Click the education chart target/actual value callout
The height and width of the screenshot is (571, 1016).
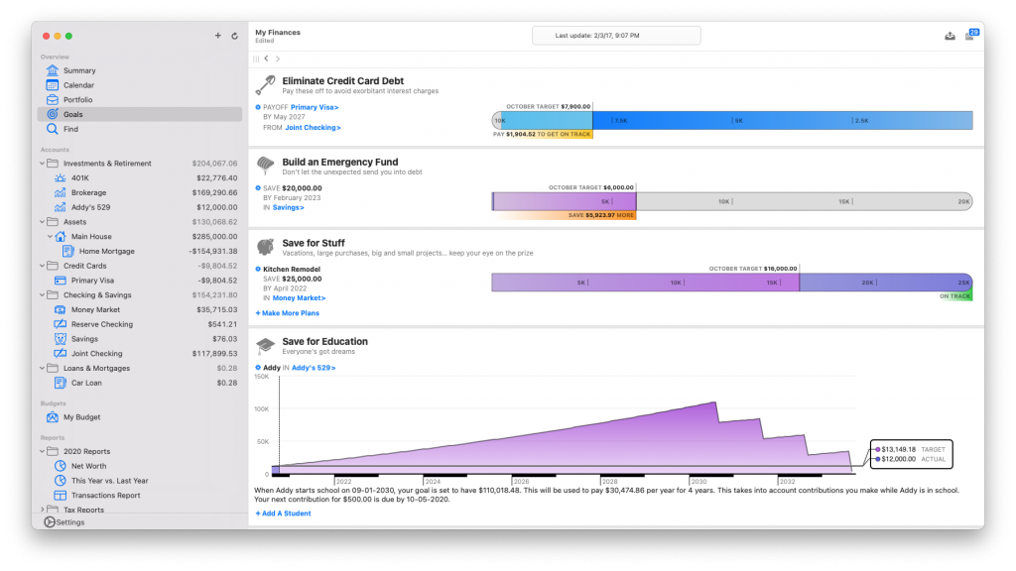click(911, 454)
